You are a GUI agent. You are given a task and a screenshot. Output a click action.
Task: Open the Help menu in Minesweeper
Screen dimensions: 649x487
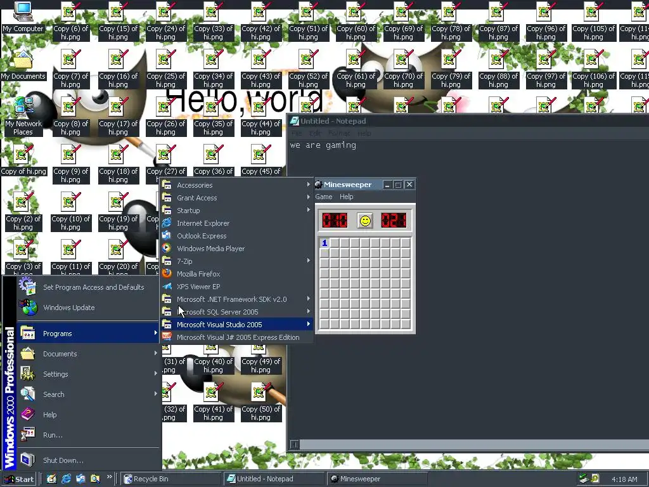(x=347, y=197)
